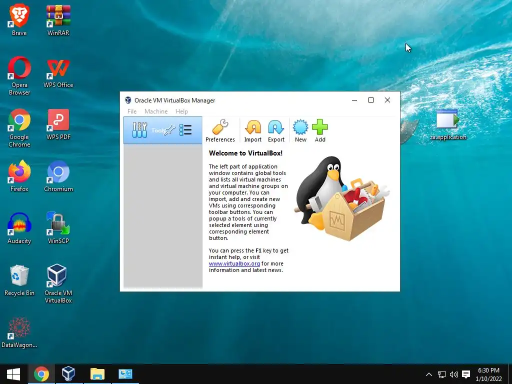512x384 pixels.
Task: Open File Explorer from the taskbar
Action: tap(97, 374)
